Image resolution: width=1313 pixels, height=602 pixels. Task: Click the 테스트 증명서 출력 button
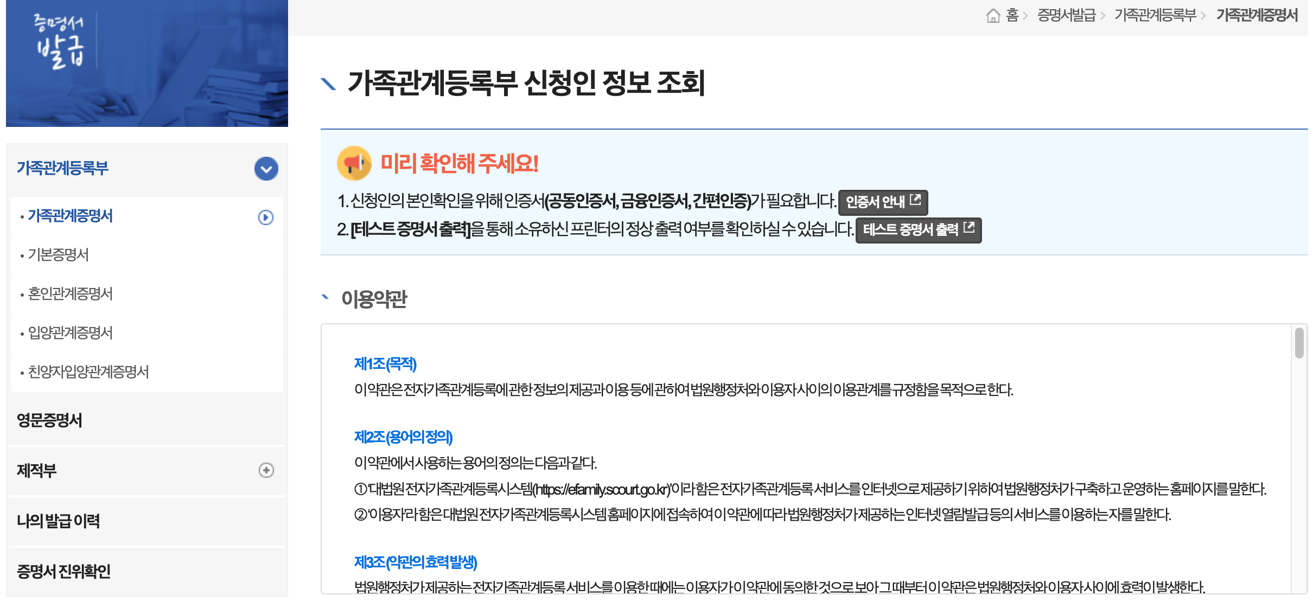click(918, 230)
